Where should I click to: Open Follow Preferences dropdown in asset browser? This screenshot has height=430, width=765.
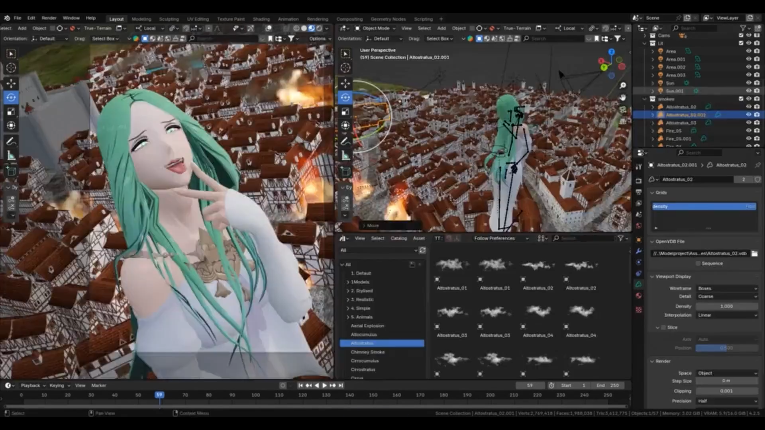pyautogui.click(x=500, y=238)
